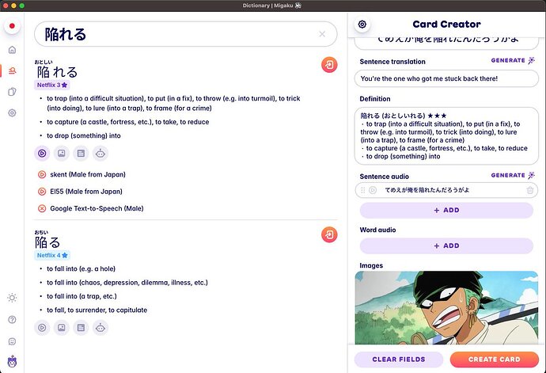Click CLEAR FIELDS button
Image resolution: width=546 pixels, height=373 pixels.
[x=399, y=360]
